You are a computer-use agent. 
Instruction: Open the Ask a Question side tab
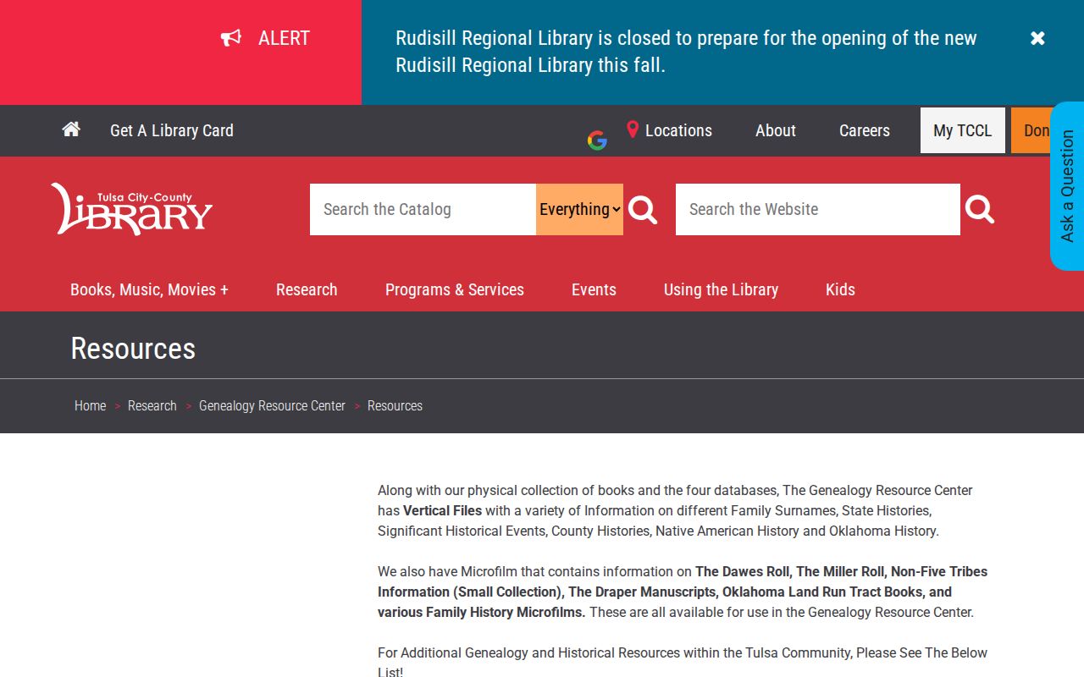coord(1067,186)
